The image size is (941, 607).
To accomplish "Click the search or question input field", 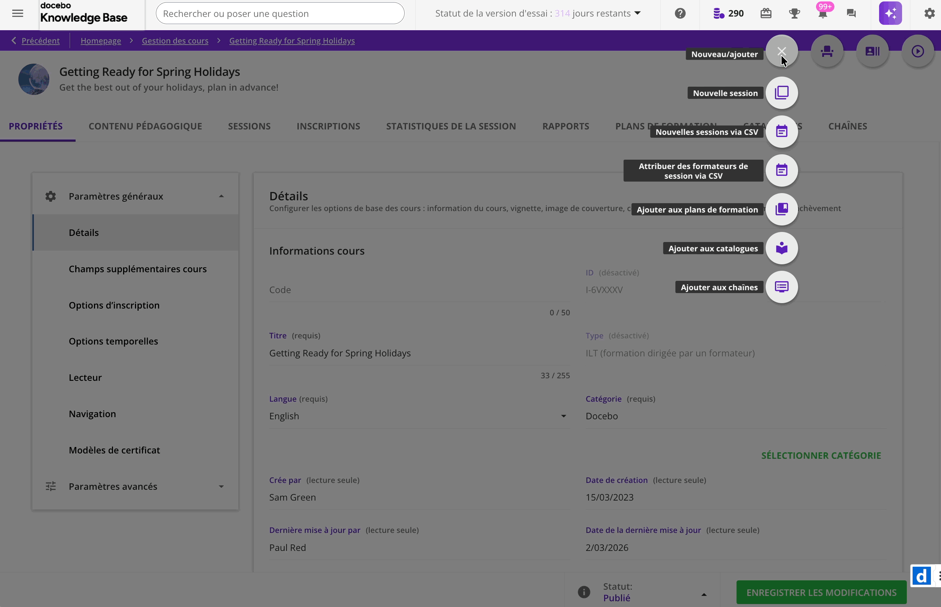I will (280, 13).
